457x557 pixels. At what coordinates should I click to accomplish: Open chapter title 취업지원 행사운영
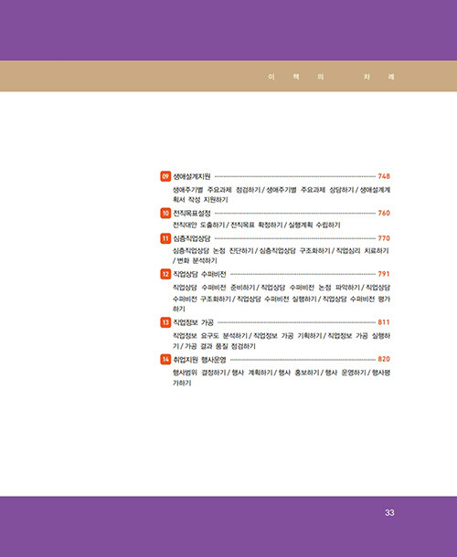[x=199, y=360]
